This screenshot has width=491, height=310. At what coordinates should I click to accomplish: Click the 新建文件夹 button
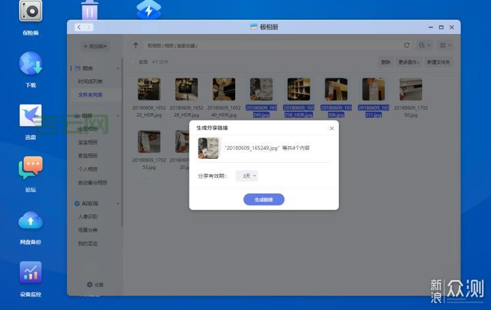[x=438, y=62]
